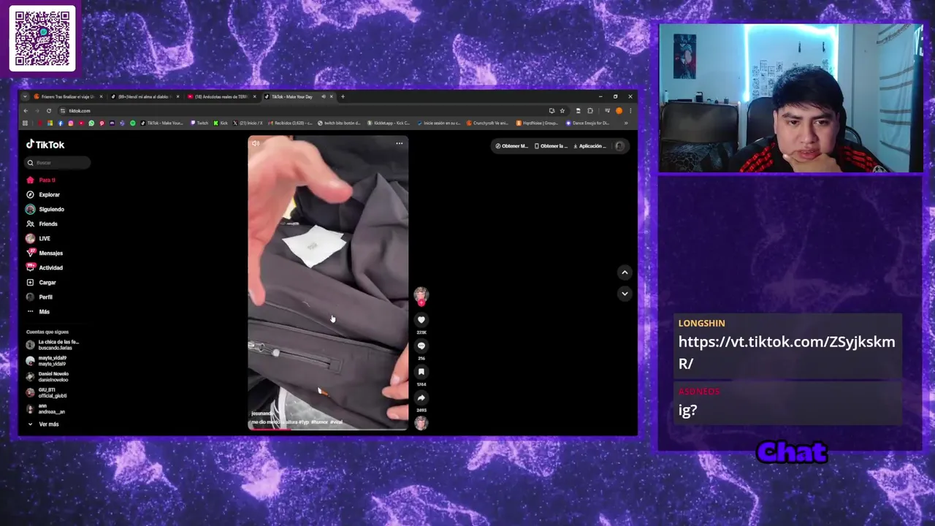Open Twitch bookmark
The width and height of the screenshot is (935, 526).
[x=199, y=123]
